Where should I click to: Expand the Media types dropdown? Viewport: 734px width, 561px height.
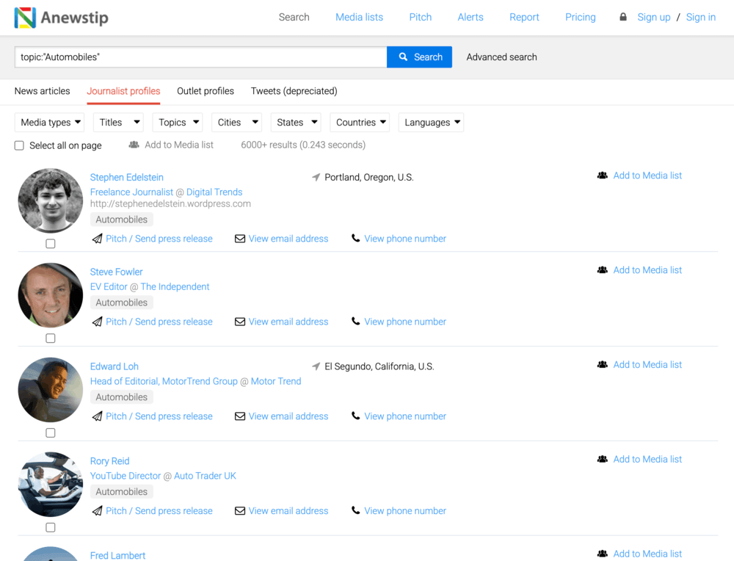point(50,123)
